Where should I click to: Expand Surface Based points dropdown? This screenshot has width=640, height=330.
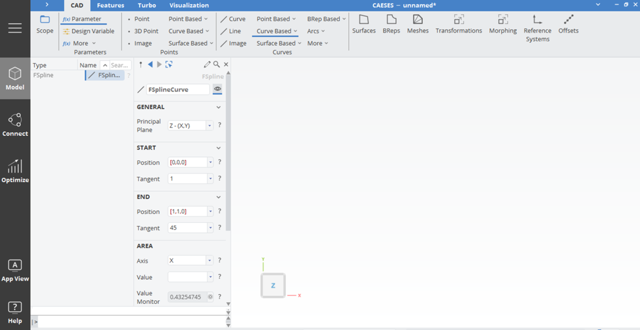point(191,43)
